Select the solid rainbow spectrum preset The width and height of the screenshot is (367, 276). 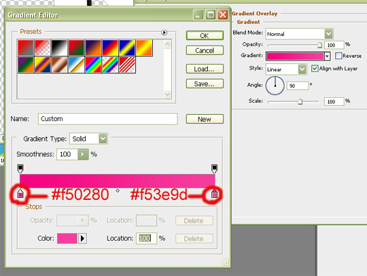(93, 65)
